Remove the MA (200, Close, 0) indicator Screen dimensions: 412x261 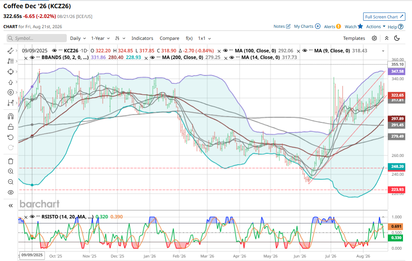(x=146, y=58)
